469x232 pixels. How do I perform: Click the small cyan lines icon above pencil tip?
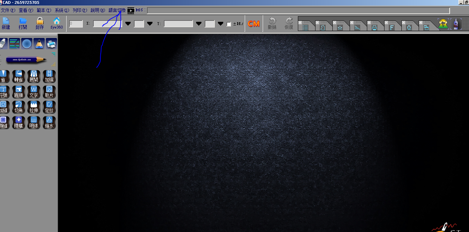point(54,54)
